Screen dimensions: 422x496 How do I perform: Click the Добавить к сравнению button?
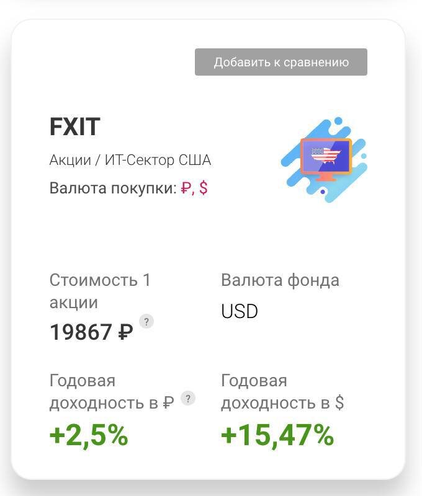coord(281,61)
